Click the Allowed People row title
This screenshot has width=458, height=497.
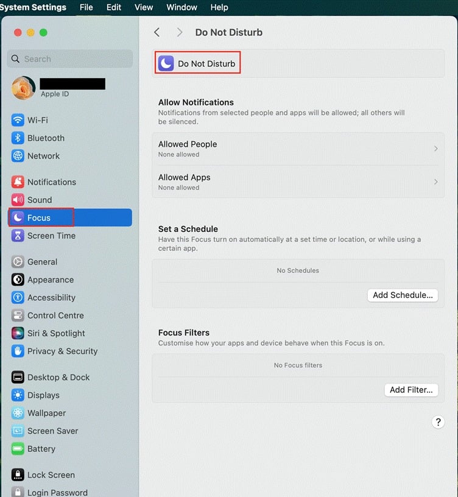click(x=188, y=144)
